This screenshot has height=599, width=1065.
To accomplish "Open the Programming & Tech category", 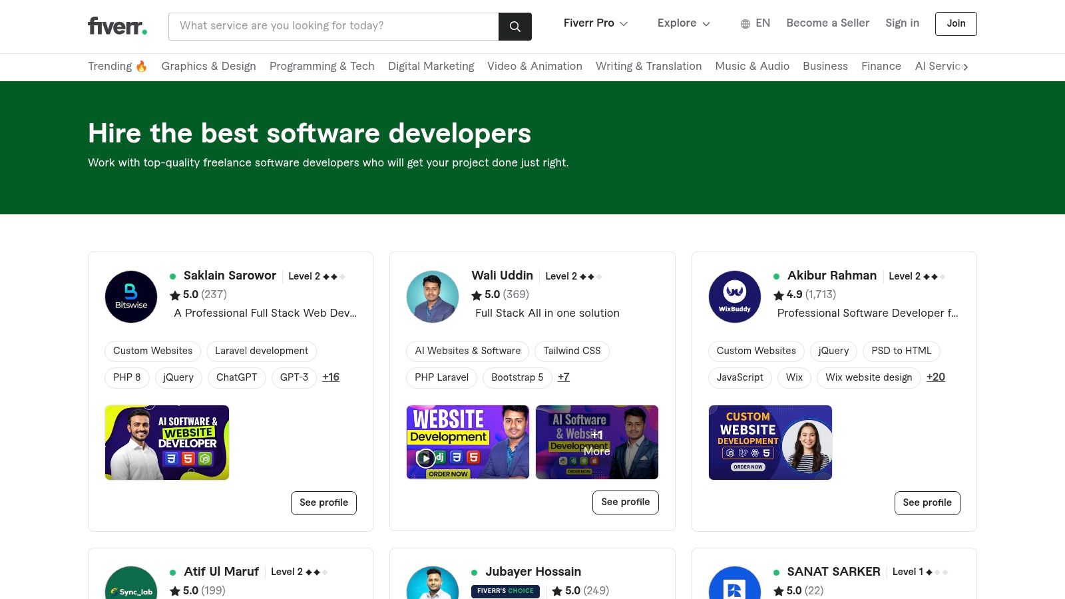I will [321, 67].
